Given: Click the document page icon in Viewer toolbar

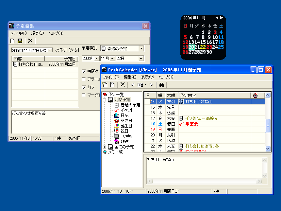Looking at the screenshot, I should click(x=112, y=84).
